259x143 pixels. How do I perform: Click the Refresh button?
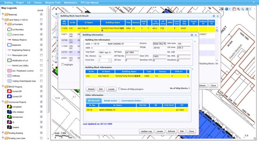click(171, 131)
